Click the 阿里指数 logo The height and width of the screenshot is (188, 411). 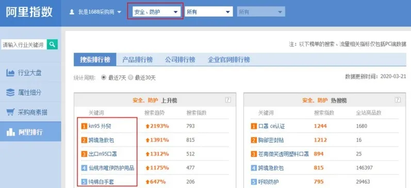29,12
